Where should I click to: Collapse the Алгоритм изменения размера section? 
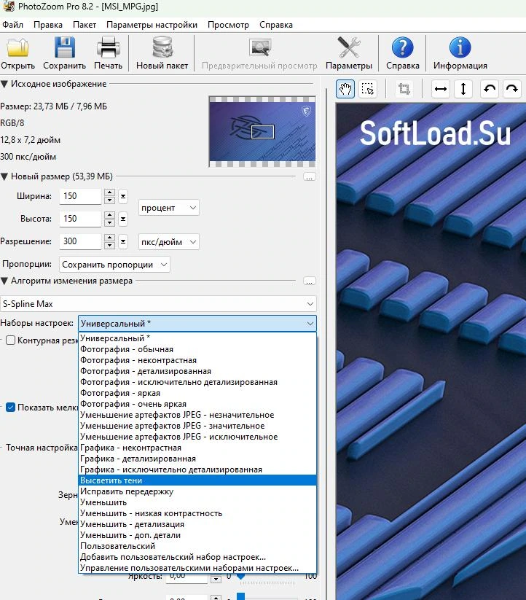pyautogui.click(x=4, y=281)
